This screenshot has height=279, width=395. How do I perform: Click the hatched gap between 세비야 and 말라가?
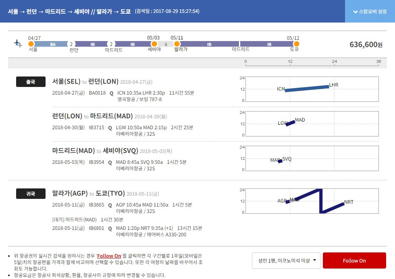166,44
